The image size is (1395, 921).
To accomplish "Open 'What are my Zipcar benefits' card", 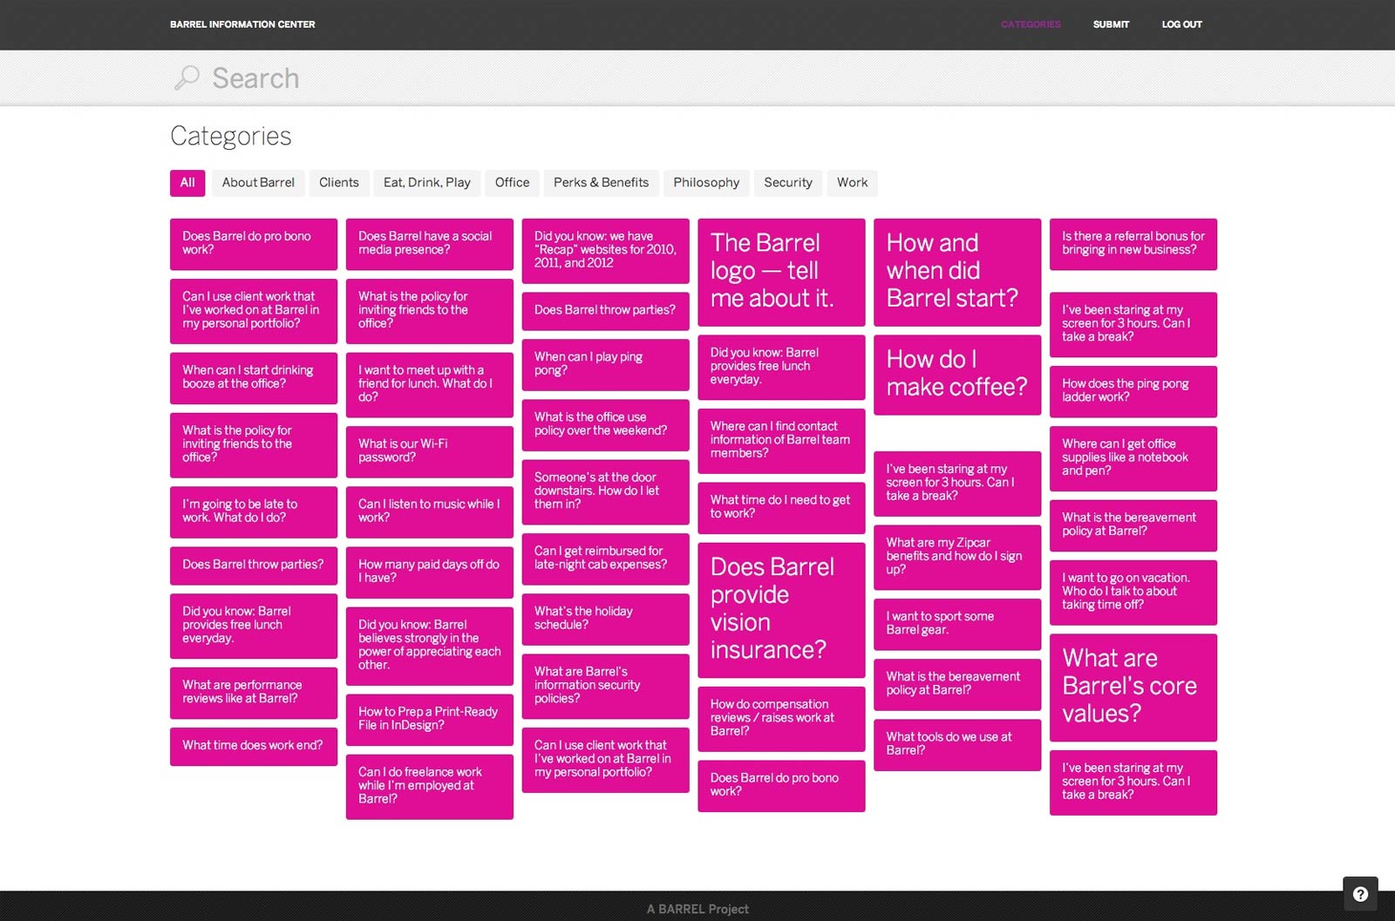I will click(x=957, y=558).
